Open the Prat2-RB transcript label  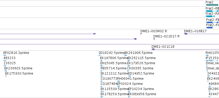(212, 9)
